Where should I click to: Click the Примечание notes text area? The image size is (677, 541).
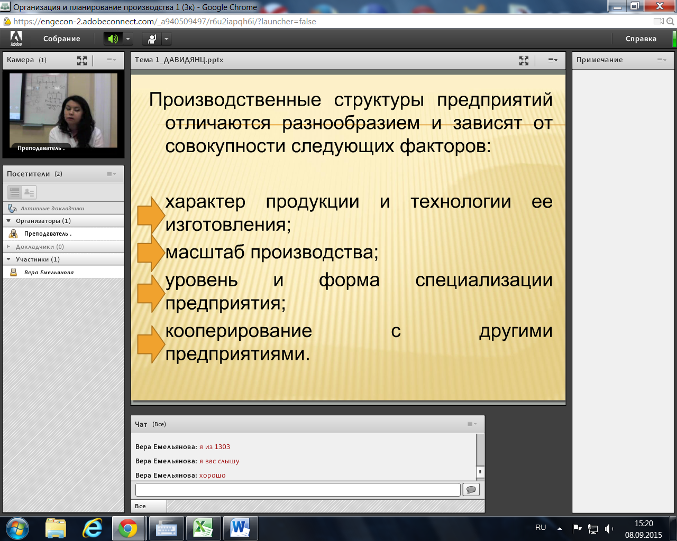[x=623, y=291]
